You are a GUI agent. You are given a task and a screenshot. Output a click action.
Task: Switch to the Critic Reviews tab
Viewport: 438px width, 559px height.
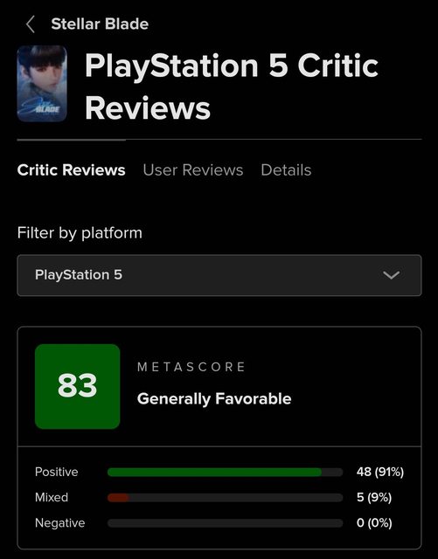tap(71, 169)
